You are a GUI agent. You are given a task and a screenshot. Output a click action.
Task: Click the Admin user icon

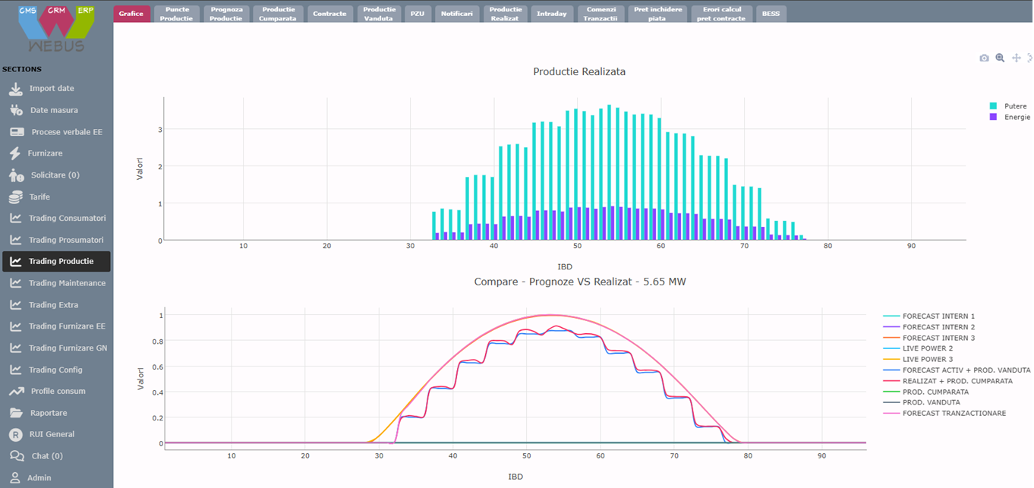15,478
